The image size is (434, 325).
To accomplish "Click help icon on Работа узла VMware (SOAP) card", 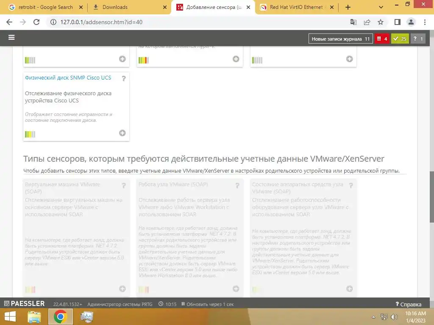I will 237,186.
